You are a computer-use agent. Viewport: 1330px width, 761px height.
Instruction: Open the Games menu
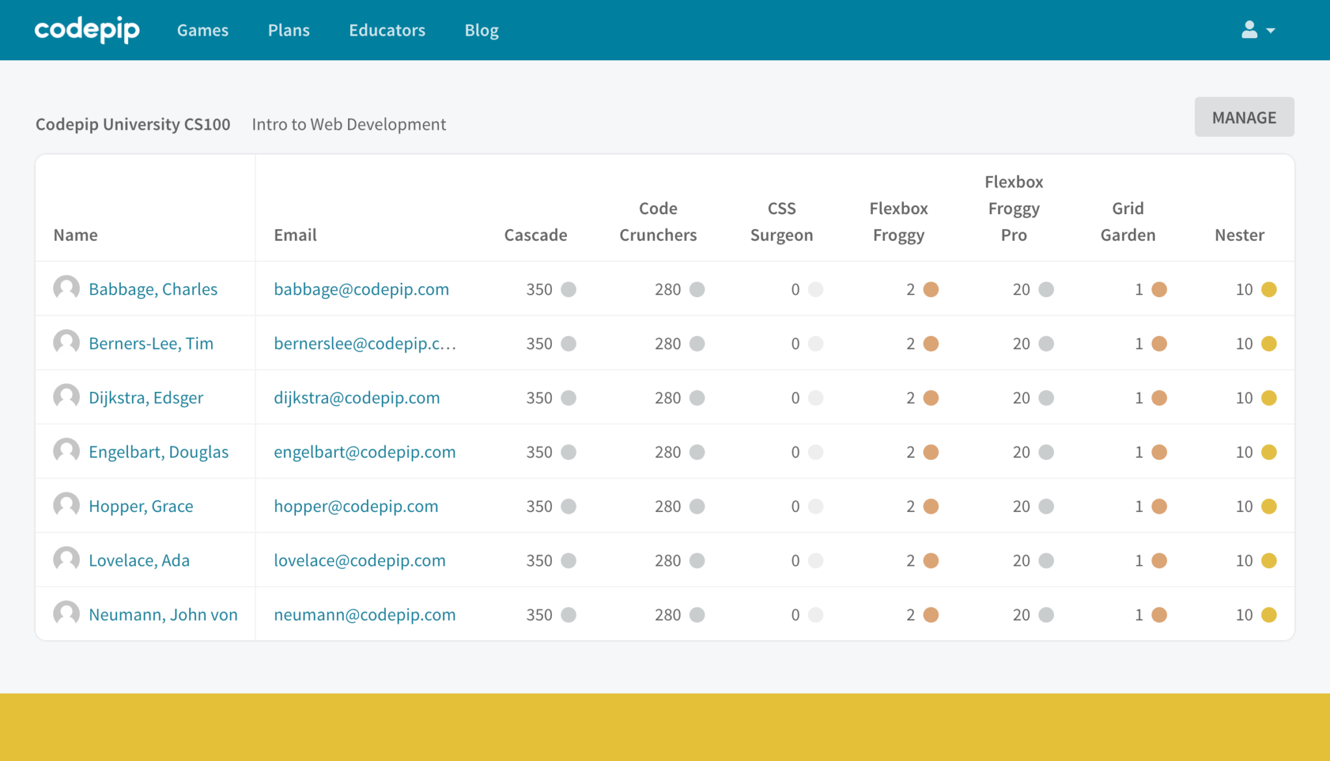202,30
